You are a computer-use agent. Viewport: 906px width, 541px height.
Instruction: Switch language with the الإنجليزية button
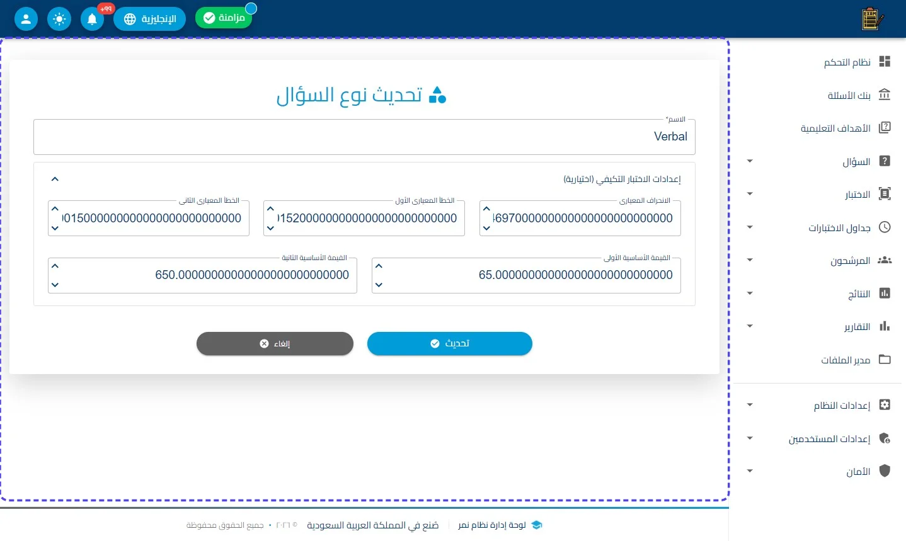pyautogui.click(x=149, y=19)
